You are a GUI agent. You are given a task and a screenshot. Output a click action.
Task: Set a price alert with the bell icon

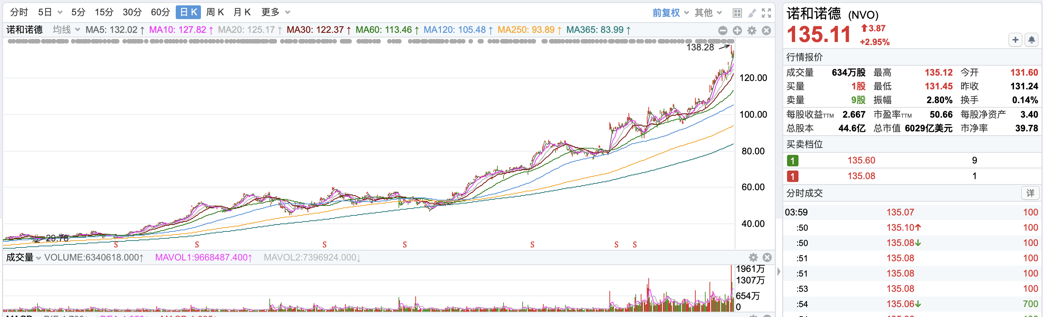(1031, 40)
